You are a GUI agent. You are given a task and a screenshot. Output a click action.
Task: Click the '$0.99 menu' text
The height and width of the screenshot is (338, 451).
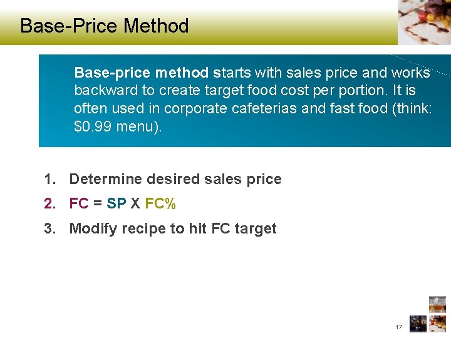pyautogui.click(x=117, y=127)
